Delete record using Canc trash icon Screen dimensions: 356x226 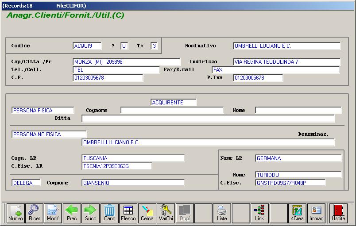[x=109, y=213]
